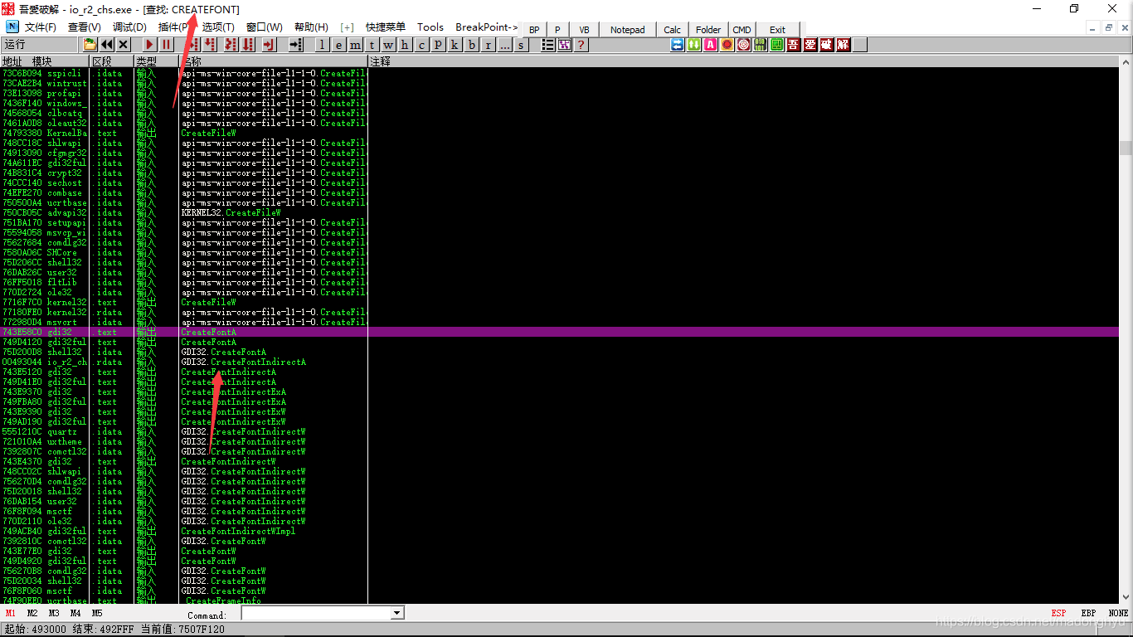Open Executable modules with 'e' button
The image size is (1133, 637).
(339, 45)
